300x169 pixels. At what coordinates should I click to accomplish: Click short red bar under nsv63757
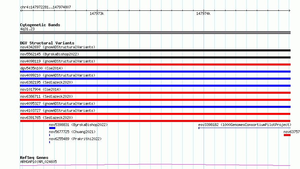click(287, 135)
